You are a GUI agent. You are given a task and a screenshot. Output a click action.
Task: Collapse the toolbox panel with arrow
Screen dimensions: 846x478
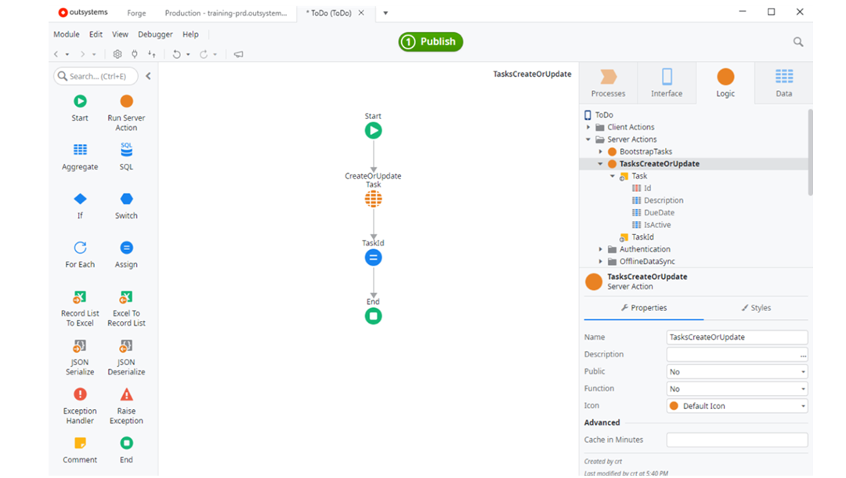pos(148,76)
